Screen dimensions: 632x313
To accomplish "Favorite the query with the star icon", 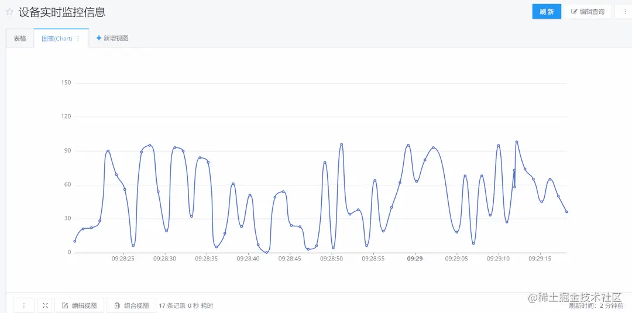I will coord(9,12).
